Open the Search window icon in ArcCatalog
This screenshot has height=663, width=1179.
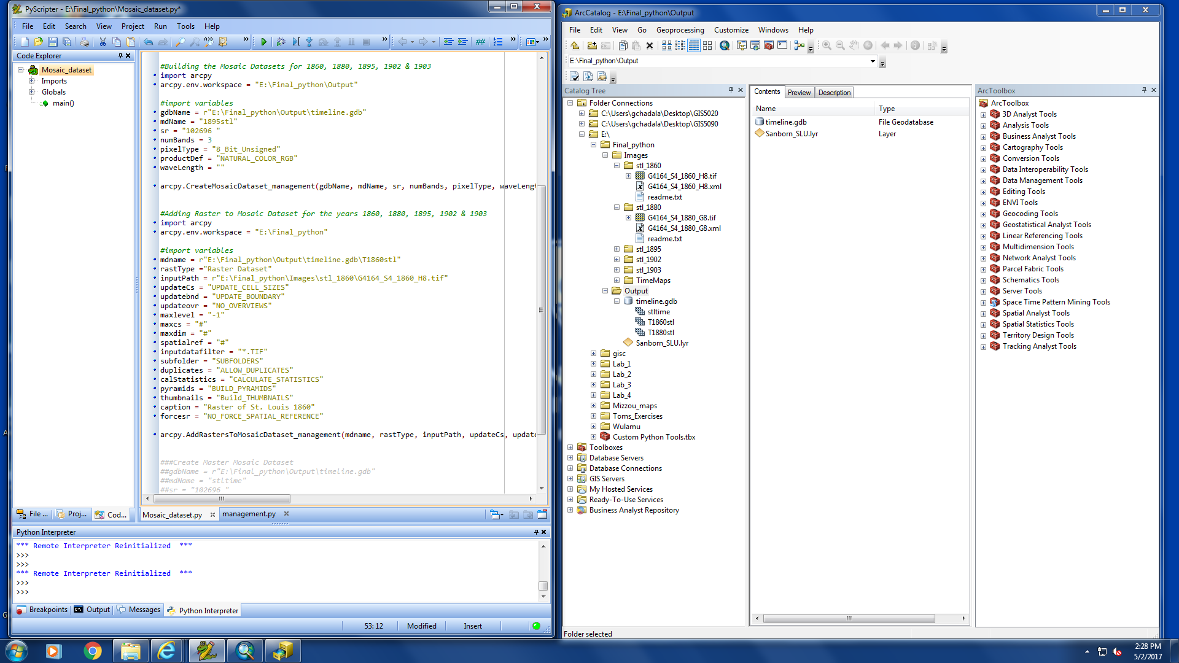(755, 45)
